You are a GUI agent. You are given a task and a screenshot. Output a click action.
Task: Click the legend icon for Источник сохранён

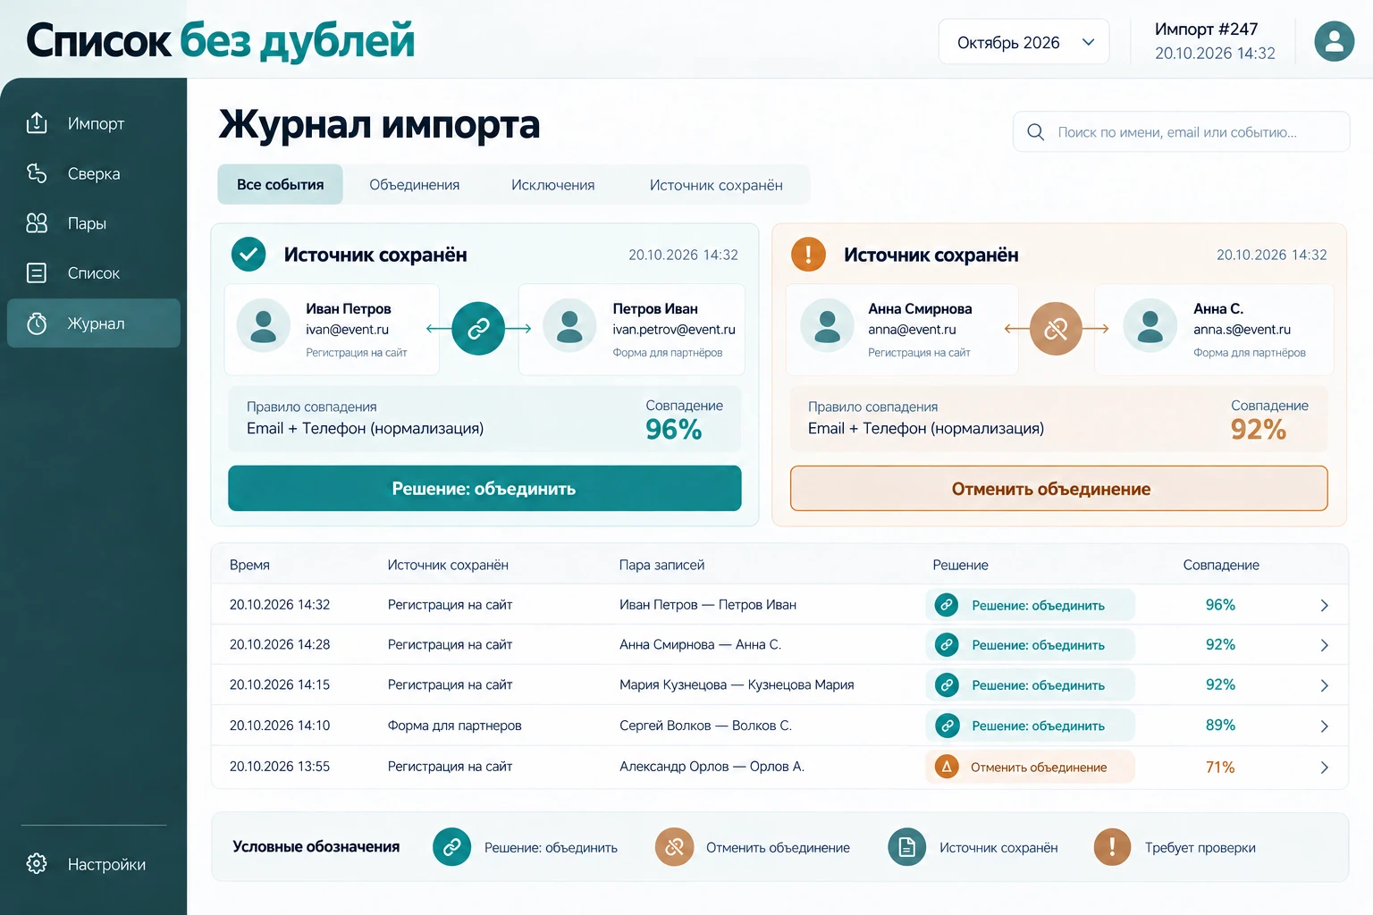coord(906,847)
